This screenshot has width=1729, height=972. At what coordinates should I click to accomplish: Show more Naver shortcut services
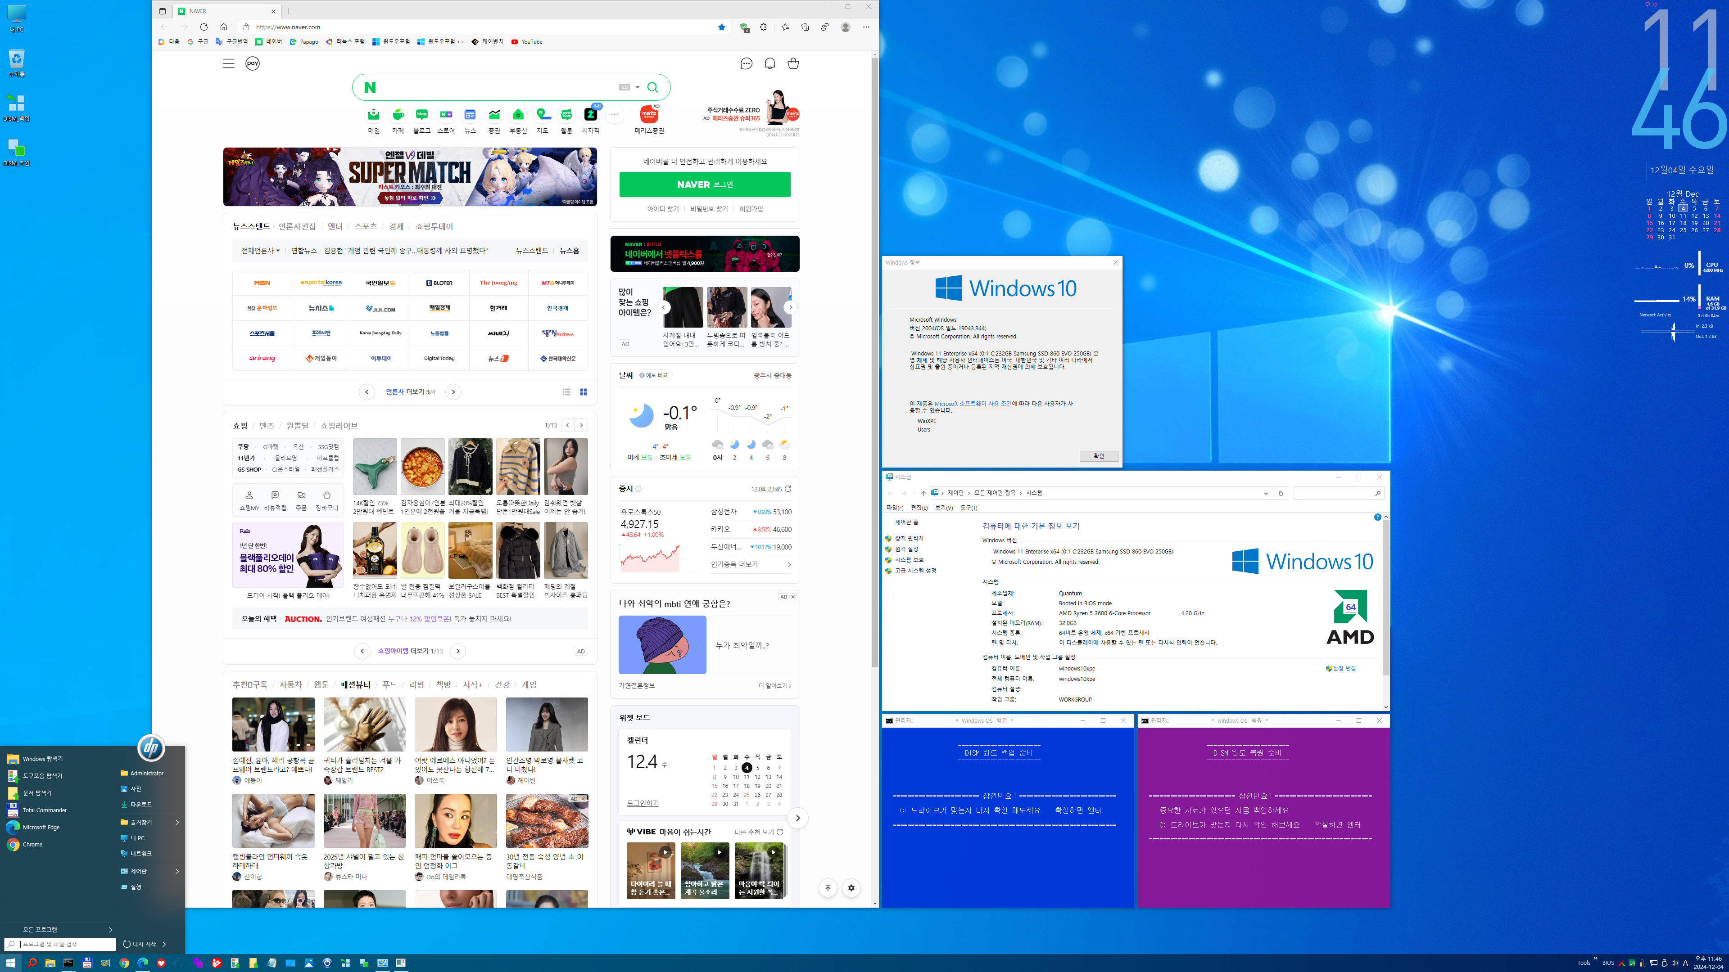click(x=614, y=115)
